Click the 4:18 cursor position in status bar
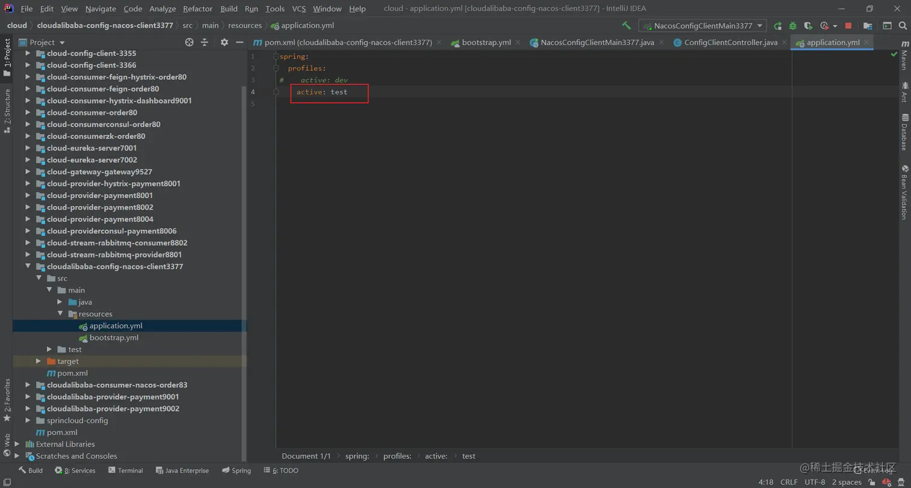Image resolution: width=911 pixels, height=488 pixels. (766, 482)
